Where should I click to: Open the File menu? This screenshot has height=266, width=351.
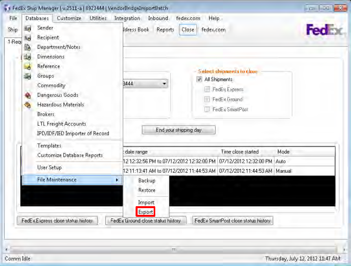[13, 18]
